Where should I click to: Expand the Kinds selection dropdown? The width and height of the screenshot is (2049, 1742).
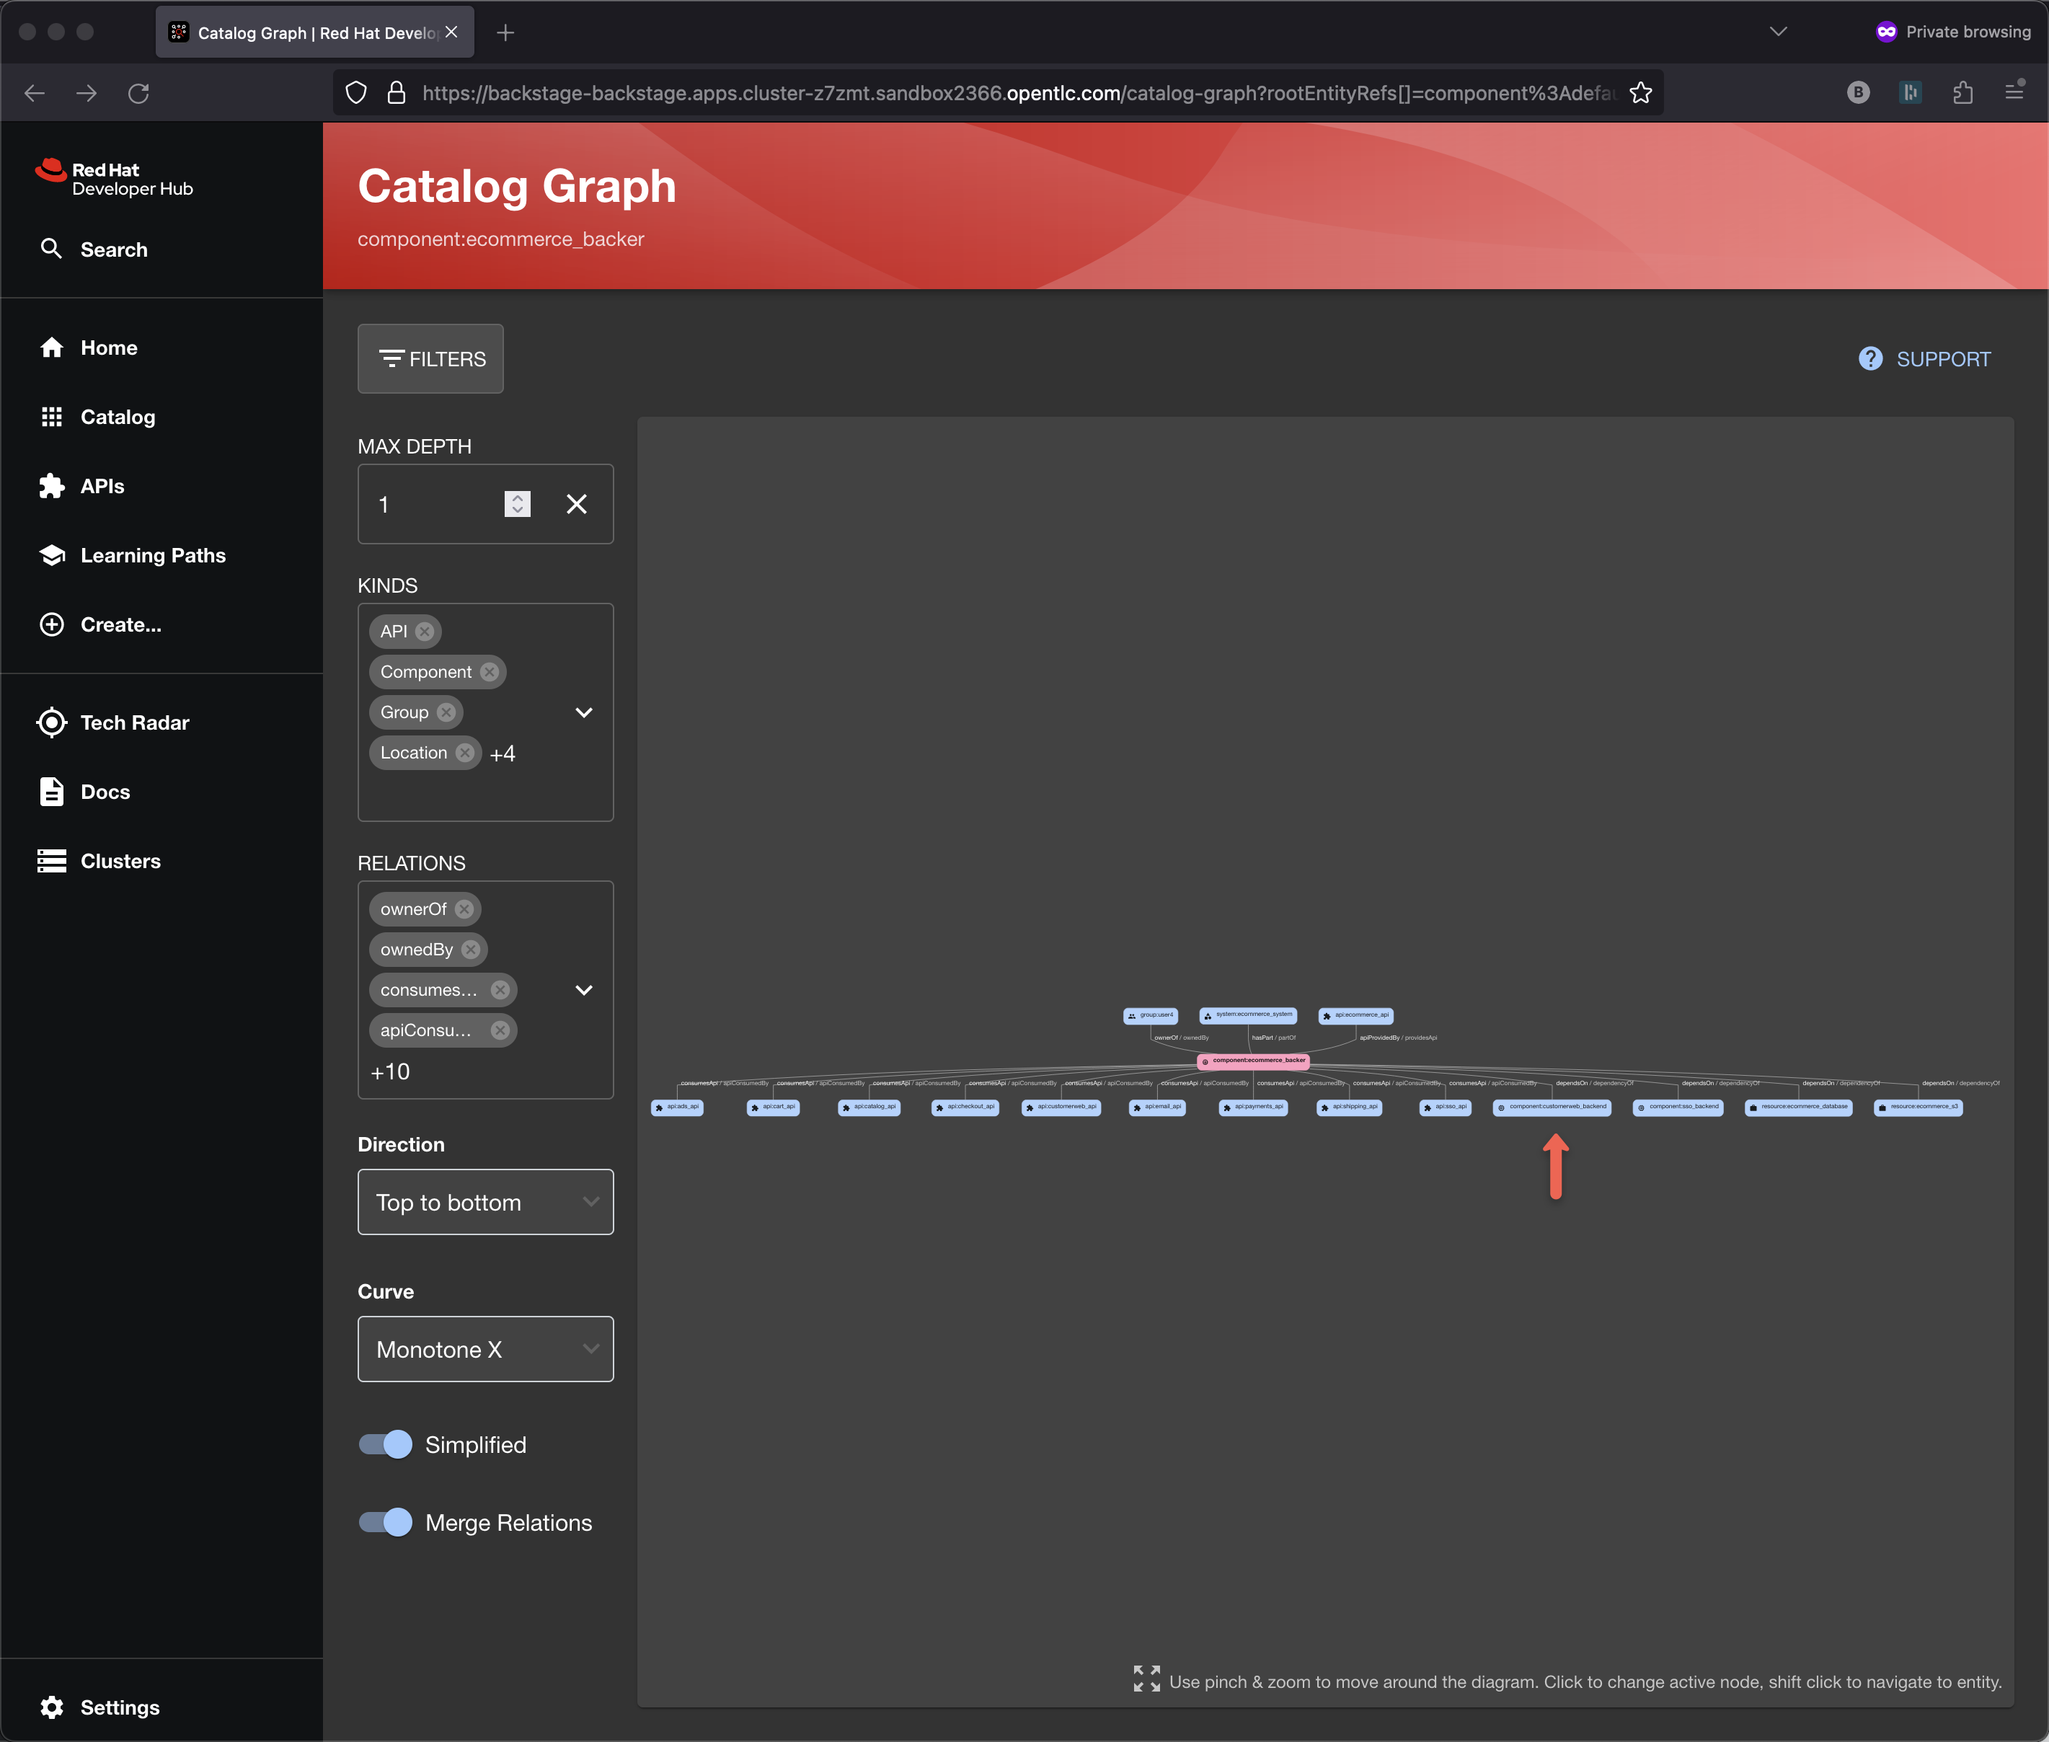(583, 712)
